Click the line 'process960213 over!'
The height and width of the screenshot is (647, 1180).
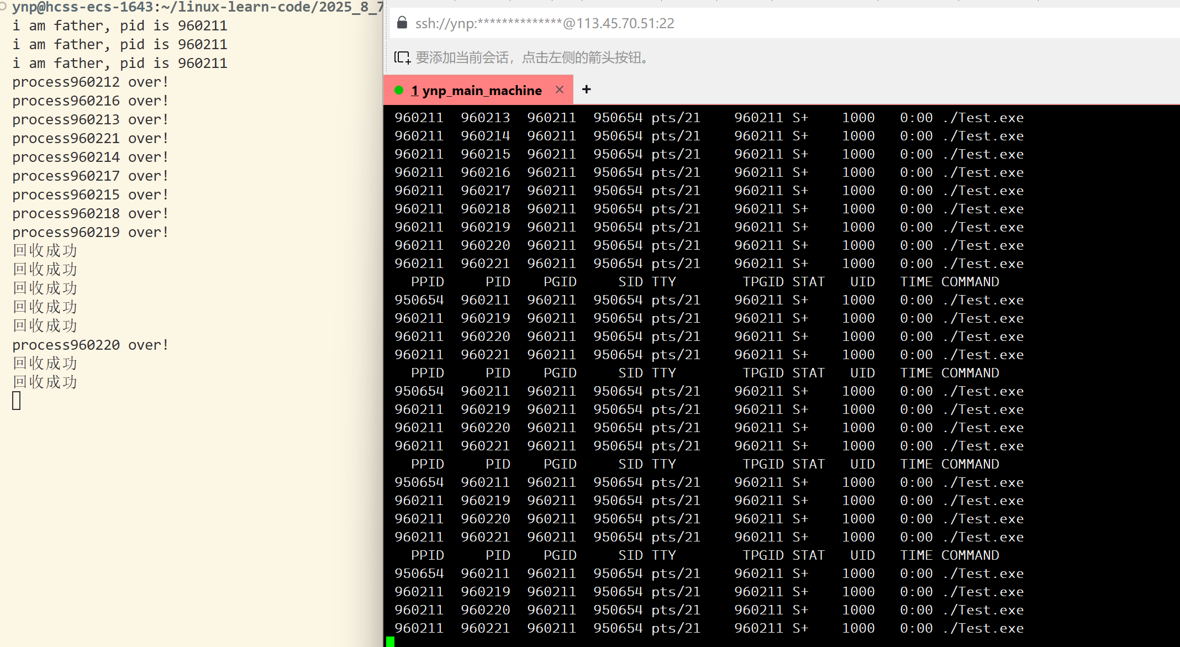[90, 119]
